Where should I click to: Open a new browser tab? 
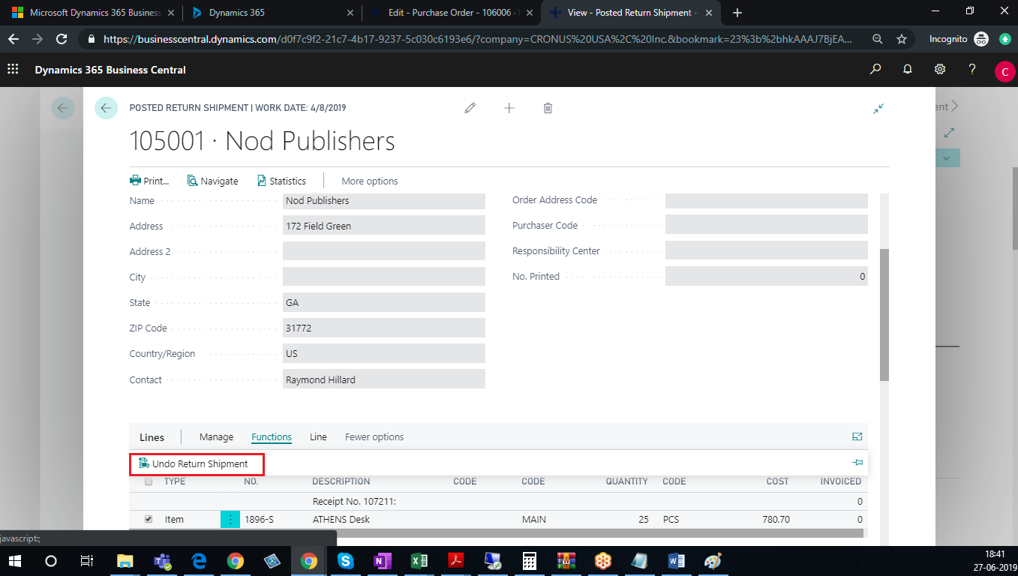737,13
